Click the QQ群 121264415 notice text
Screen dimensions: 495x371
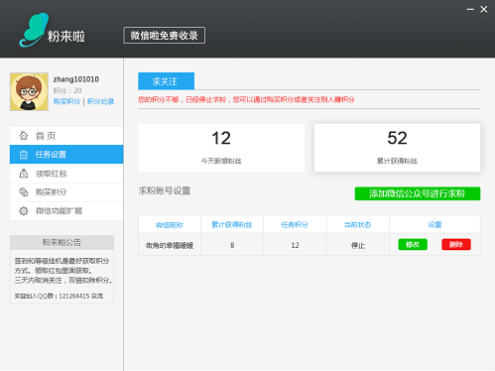[59, 296]
